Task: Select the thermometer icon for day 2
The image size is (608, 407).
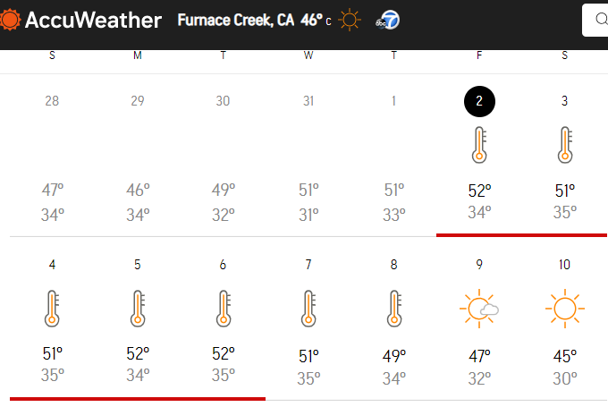Action: (479, 145)
